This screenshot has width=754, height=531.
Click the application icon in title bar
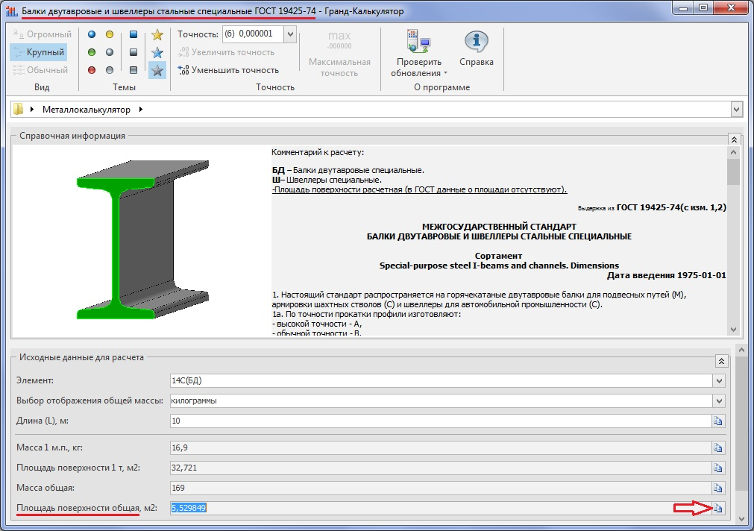(11, 10)
